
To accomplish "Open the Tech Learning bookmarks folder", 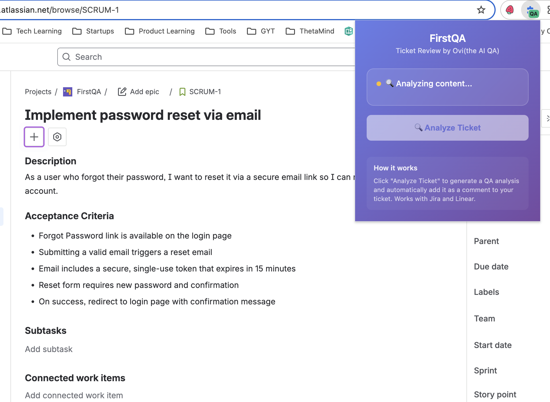I will [x=32, y=31].
